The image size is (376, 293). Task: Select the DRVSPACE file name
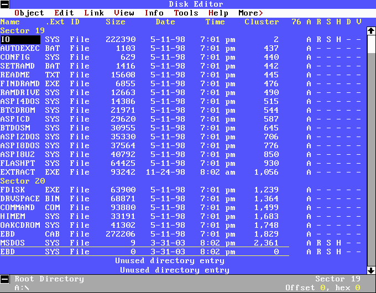[20, 199]
